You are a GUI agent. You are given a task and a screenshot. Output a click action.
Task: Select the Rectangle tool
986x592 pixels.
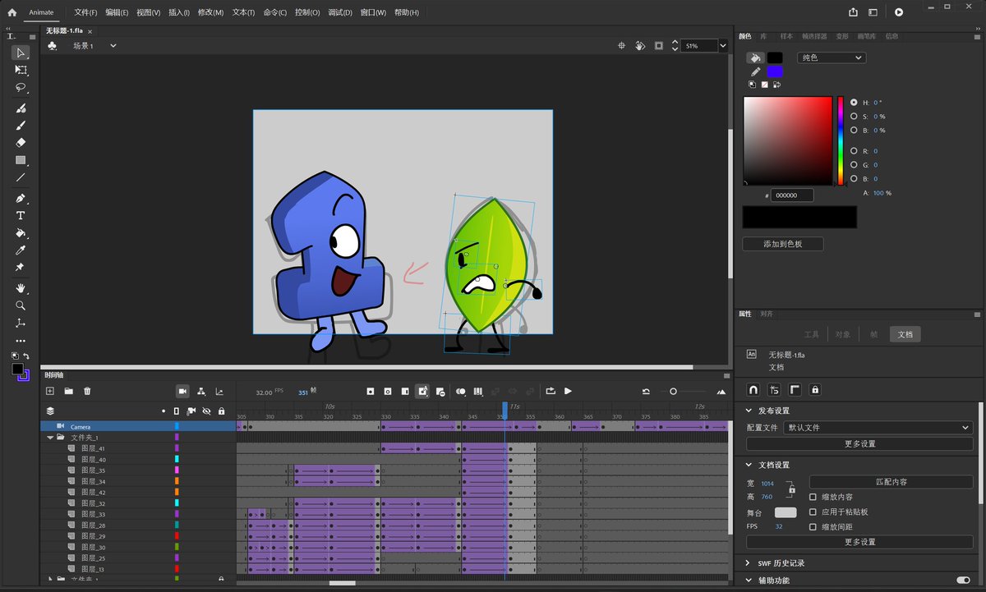(21, 160)
